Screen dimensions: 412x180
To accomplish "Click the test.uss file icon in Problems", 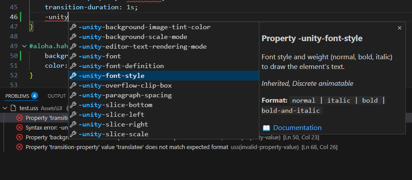I will [13, 108].
